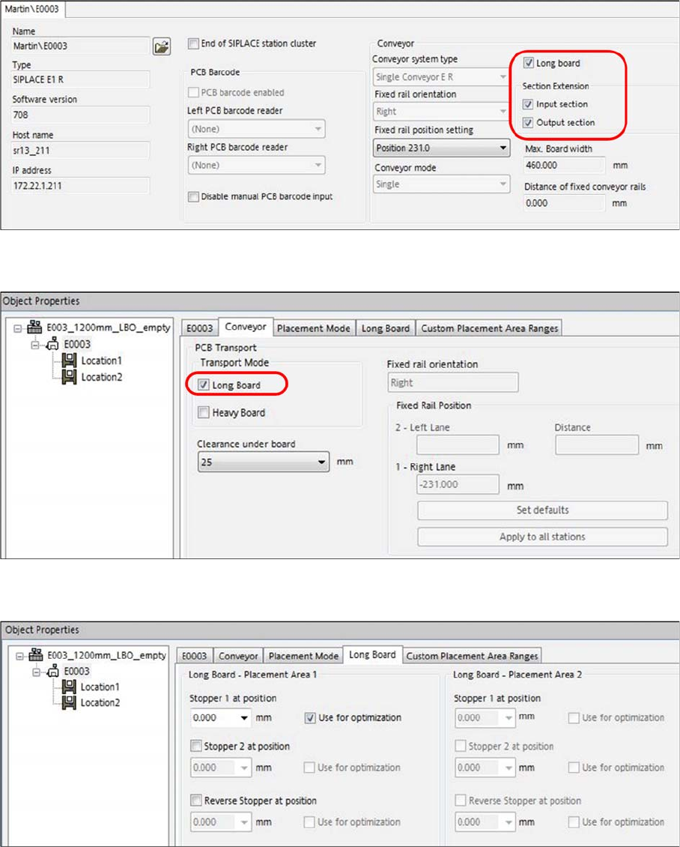
Task: Switch to Placement Mode tab in middle panel
Action: coord(314,328)
